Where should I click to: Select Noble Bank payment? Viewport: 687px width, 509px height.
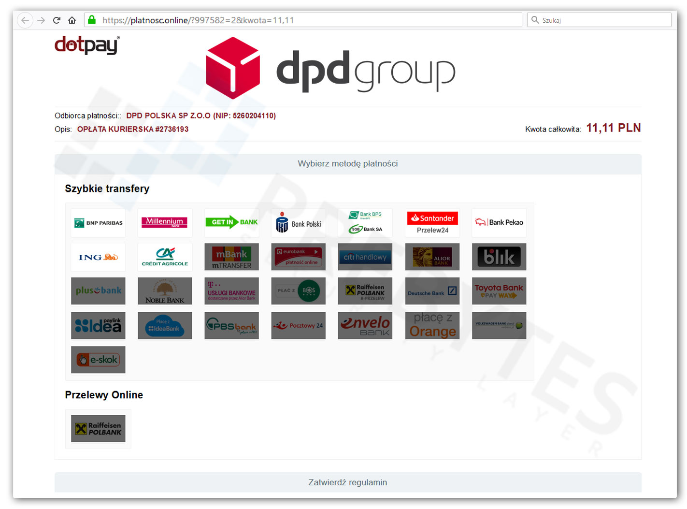coord(165,291)
